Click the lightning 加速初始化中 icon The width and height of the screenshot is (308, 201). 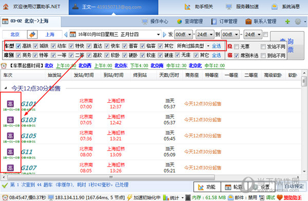click(x=130, y=197)
